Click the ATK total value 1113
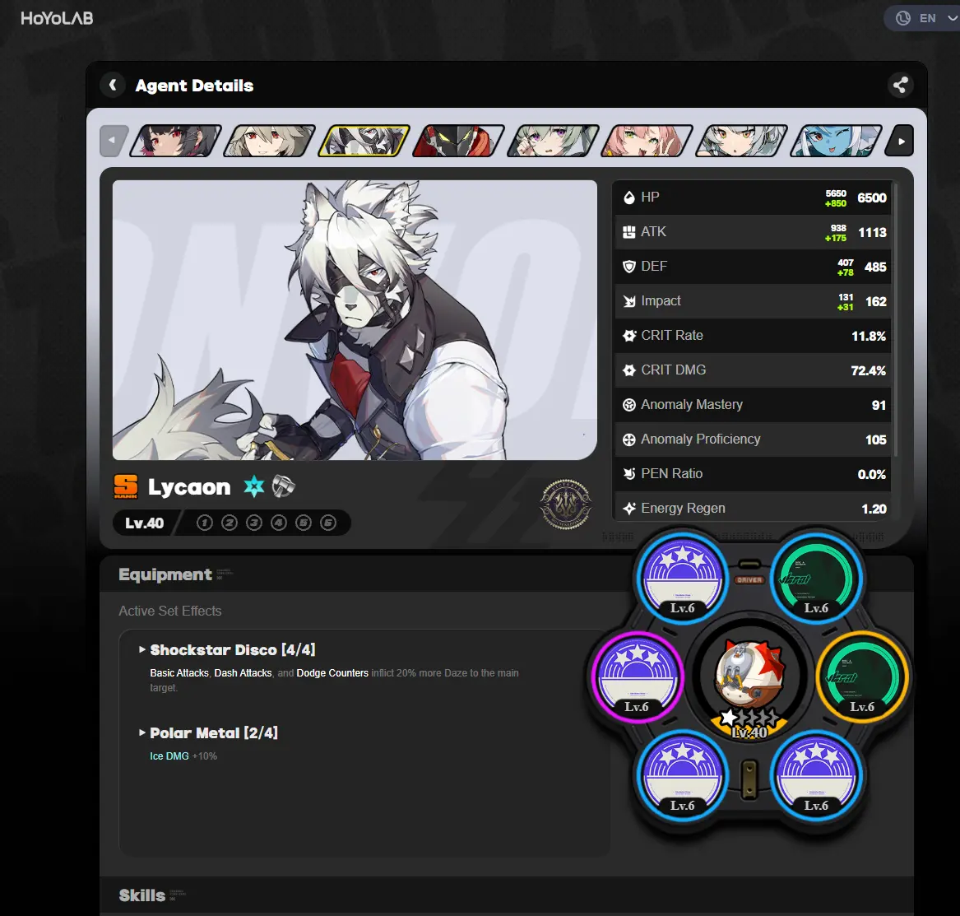 [x=873, y=233]
